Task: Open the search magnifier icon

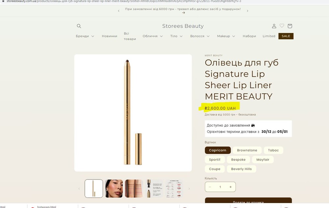Action: click(79, 26)
